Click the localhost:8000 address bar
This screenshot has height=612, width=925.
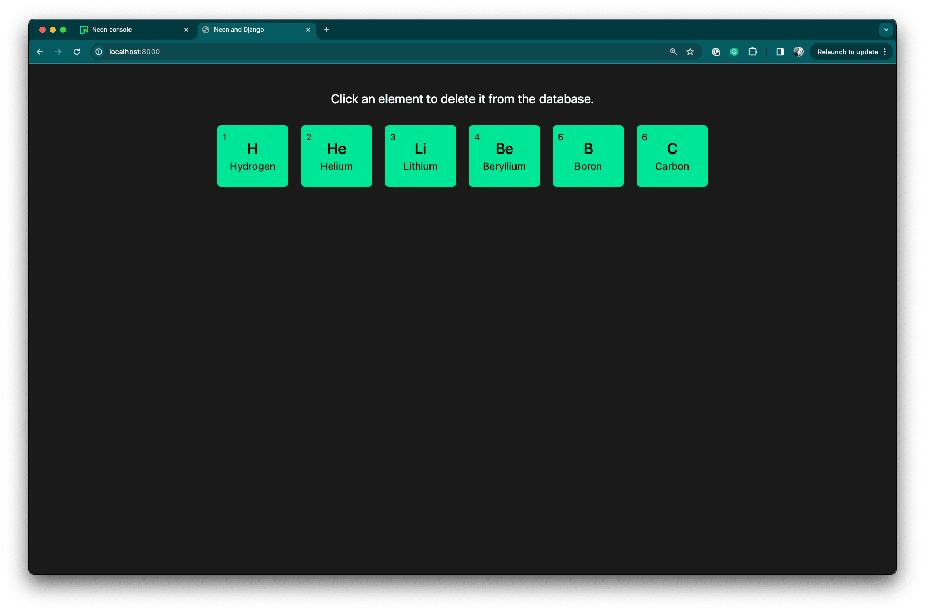click(358, 52)
